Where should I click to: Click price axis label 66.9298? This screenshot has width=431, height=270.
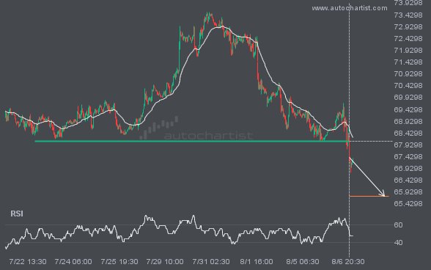408,169
